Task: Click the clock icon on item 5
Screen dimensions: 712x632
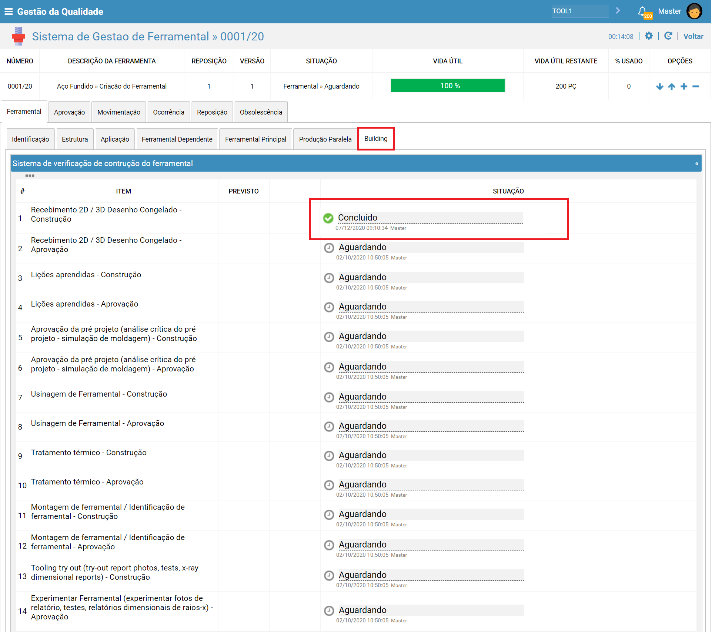Action: (x=330, y=337)
